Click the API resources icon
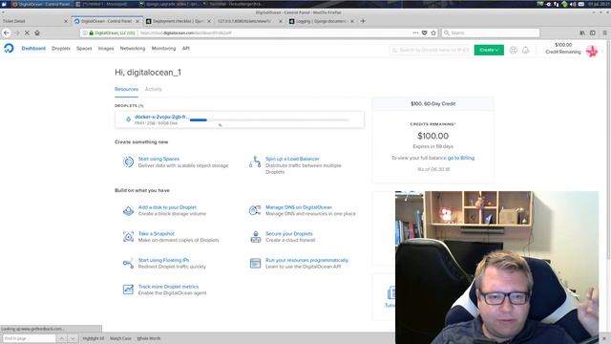 255,264
